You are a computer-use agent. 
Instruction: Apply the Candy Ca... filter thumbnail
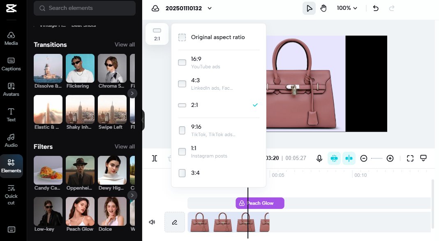(x=48, y=170)
